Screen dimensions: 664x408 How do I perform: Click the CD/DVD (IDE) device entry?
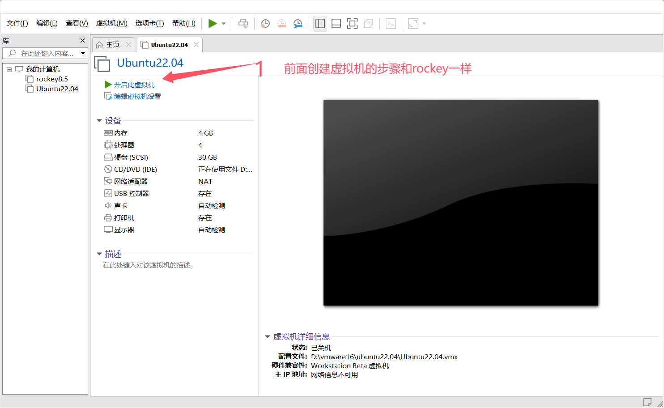click(x=135, y=169)
